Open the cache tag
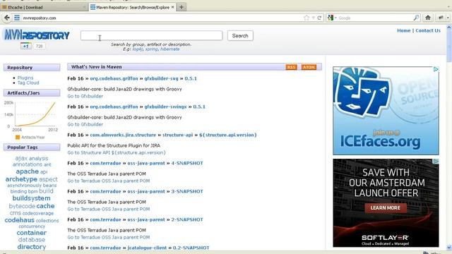 click(45, 206)
